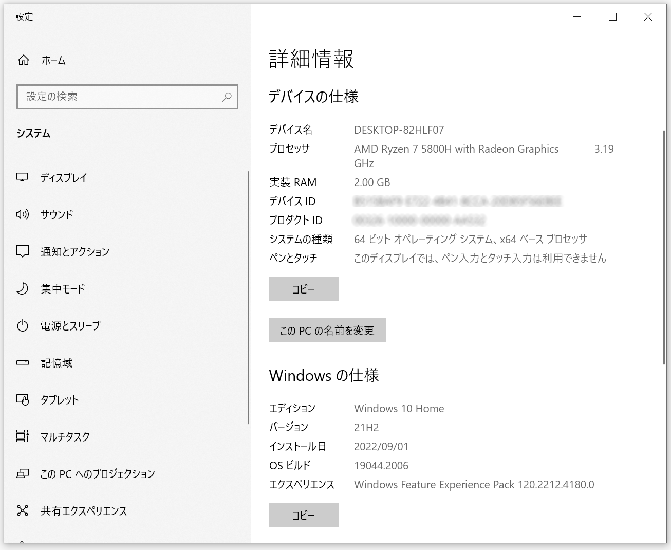Screen dimensions: 671x550
Task: Click the 実装 RAM field label
Action: 293,182
